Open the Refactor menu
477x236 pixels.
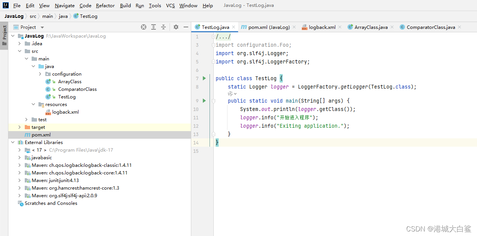click(105, 5)
